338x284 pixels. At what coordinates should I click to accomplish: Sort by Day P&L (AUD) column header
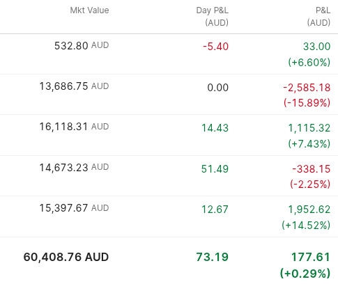point(213,17)
